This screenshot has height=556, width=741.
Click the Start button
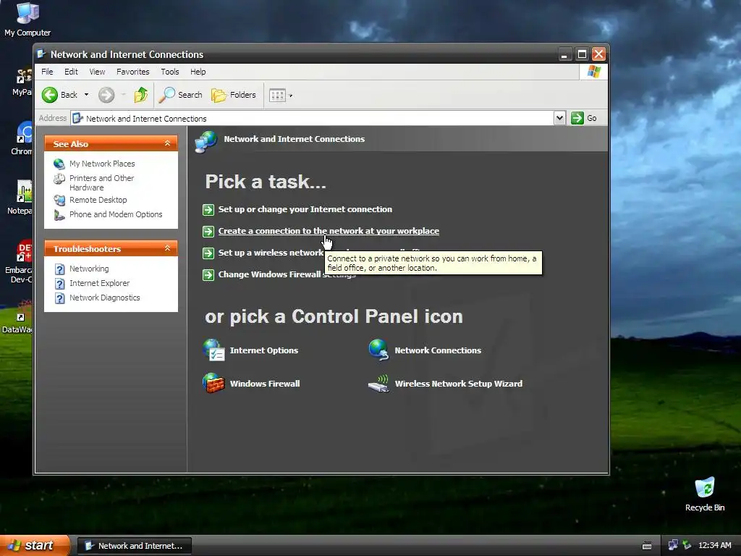point(35,546)
